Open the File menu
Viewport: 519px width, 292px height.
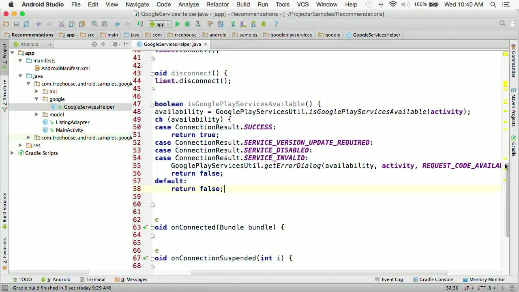click(76, 4)
